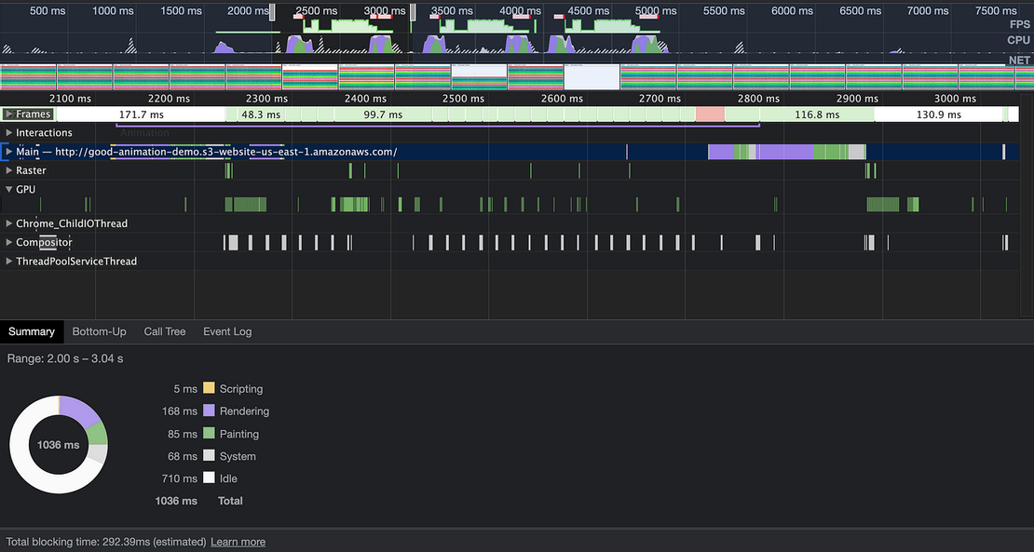Click the Summary tab
Image resolution: width=1034 pixels, height=552 pixels.
coord(32,331)
